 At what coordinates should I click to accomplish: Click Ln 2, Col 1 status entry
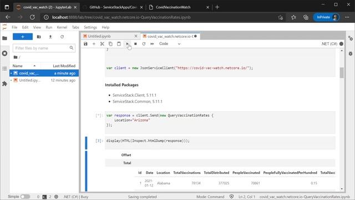[x=247, y=197]
